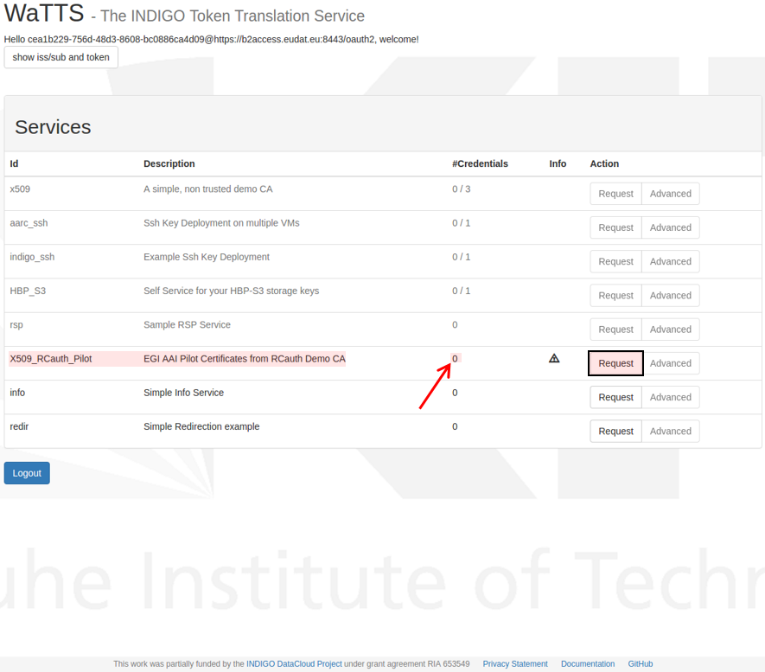Click the welcome message with user id

tap(211, 40)
